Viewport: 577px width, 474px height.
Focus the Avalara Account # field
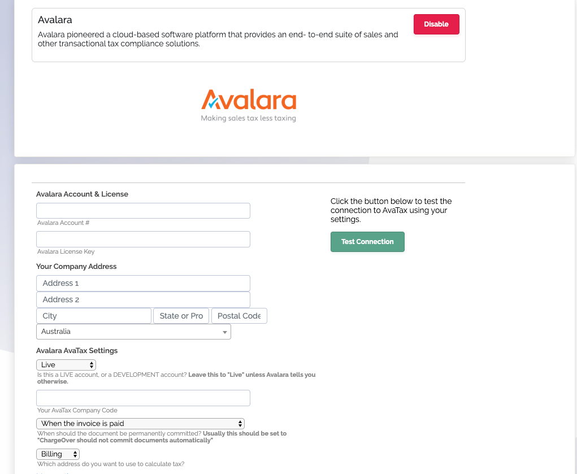(143, 211)
